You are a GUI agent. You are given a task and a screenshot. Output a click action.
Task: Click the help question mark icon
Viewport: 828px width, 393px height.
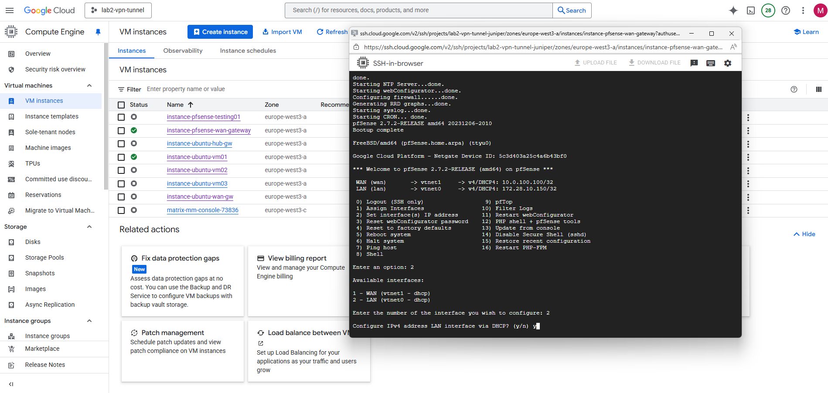pyautogui.click(x=785, y=10)
